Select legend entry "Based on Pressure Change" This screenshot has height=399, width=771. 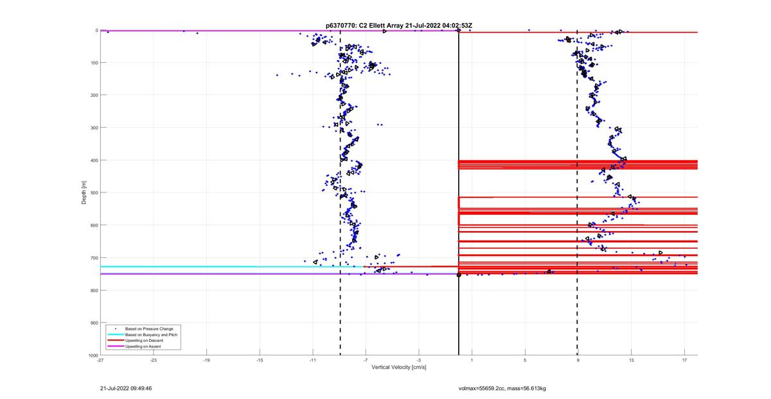click(x=149, y=328)
